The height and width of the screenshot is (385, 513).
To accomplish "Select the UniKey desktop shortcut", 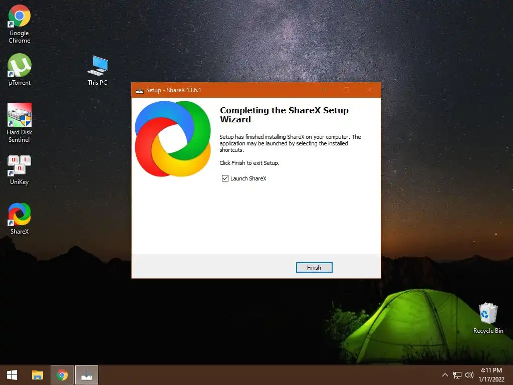I will pos(20,170).
